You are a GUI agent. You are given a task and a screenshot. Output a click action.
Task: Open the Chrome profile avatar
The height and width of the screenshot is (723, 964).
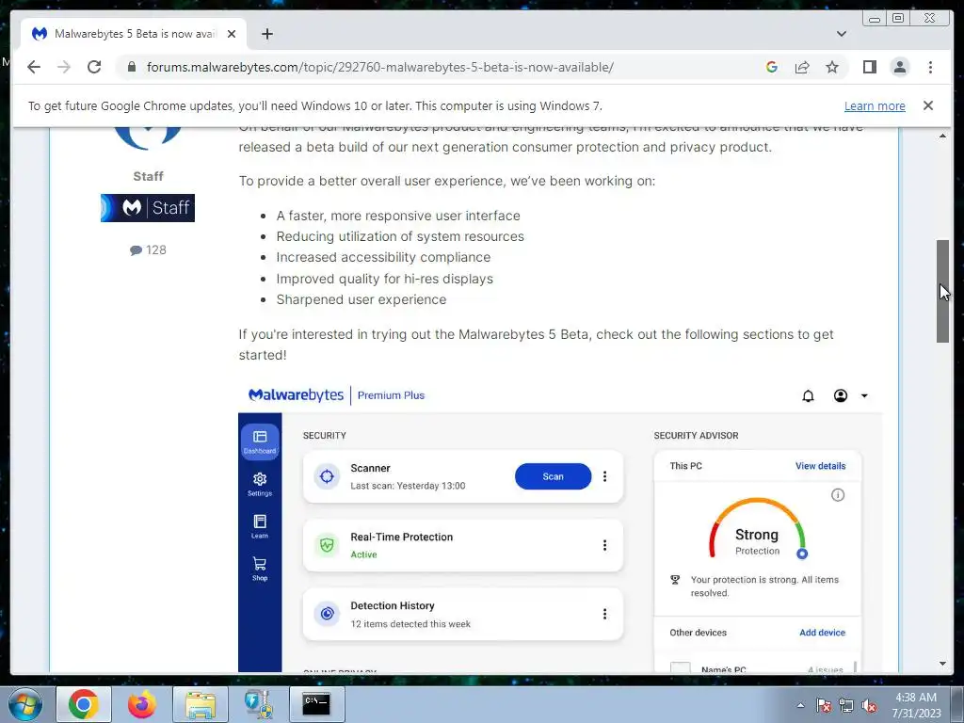(899, 67)
